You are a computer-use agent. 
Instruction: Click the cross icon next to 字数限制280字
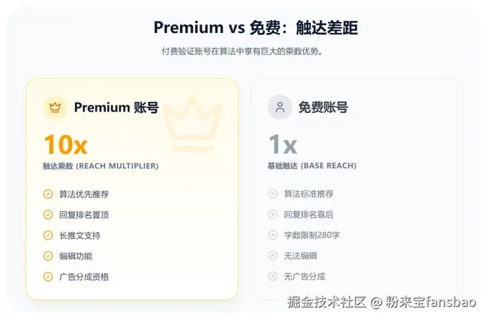[x=272, y=235]
